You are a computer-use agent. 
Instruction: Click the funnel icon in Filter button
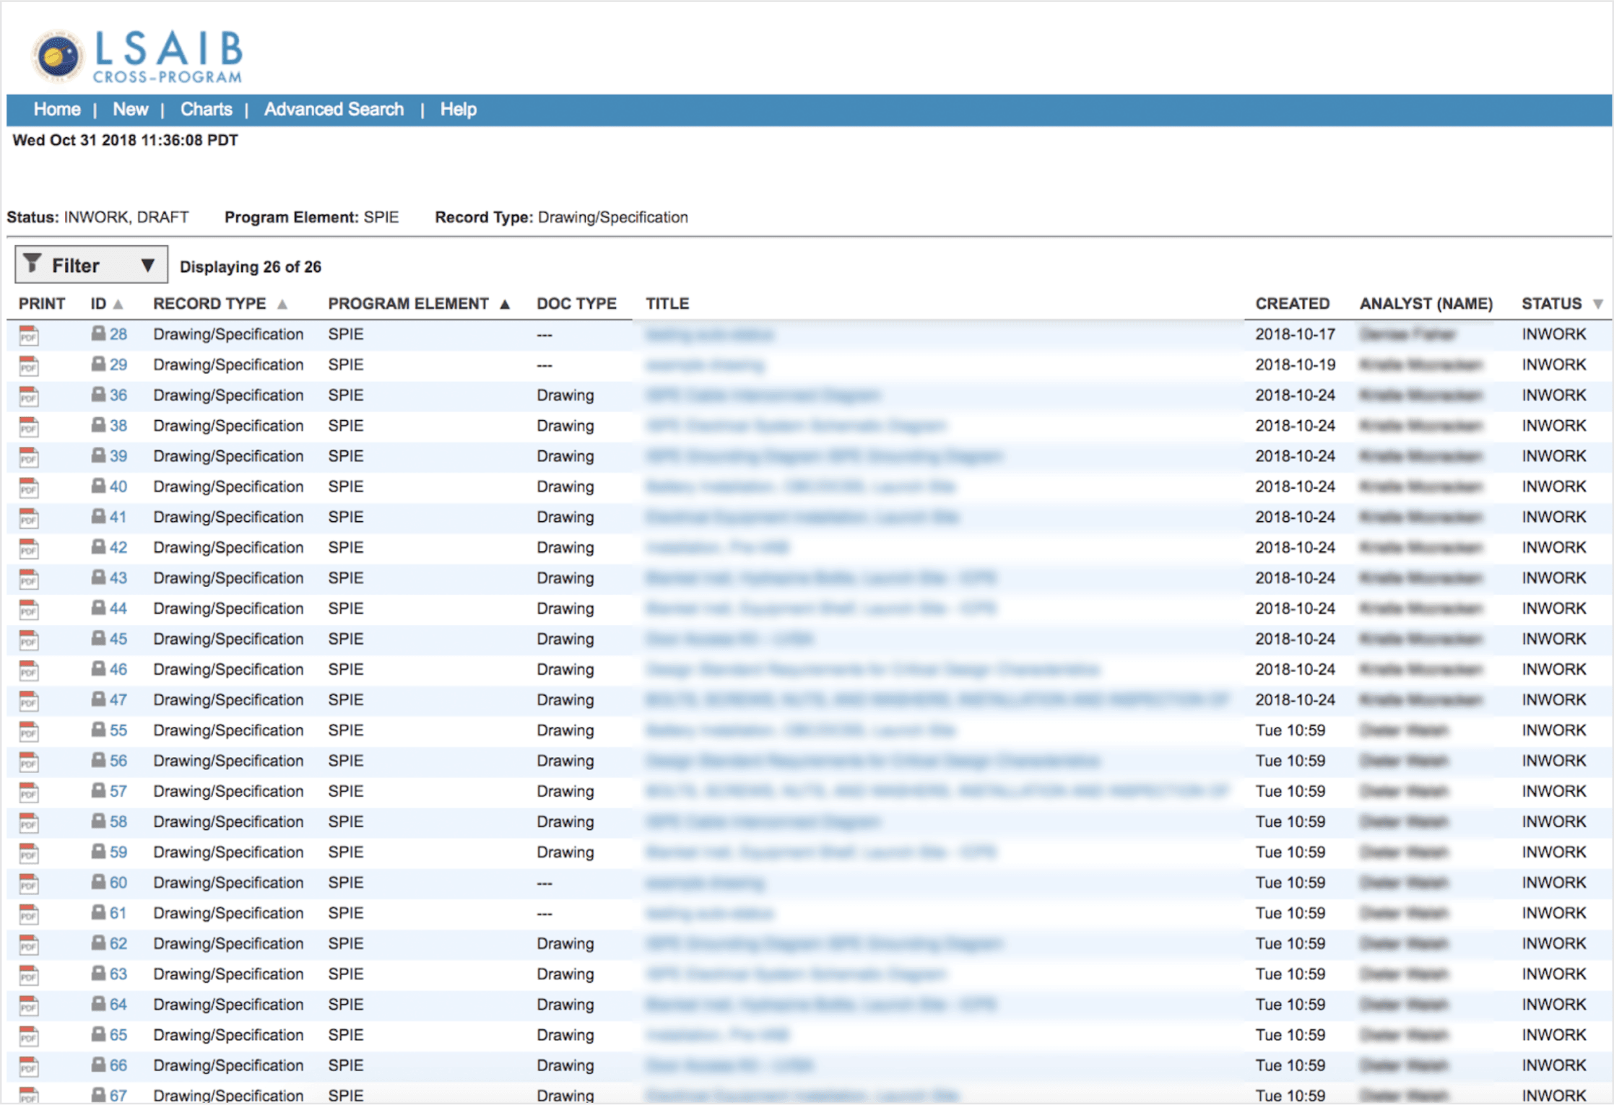(32, 264)
